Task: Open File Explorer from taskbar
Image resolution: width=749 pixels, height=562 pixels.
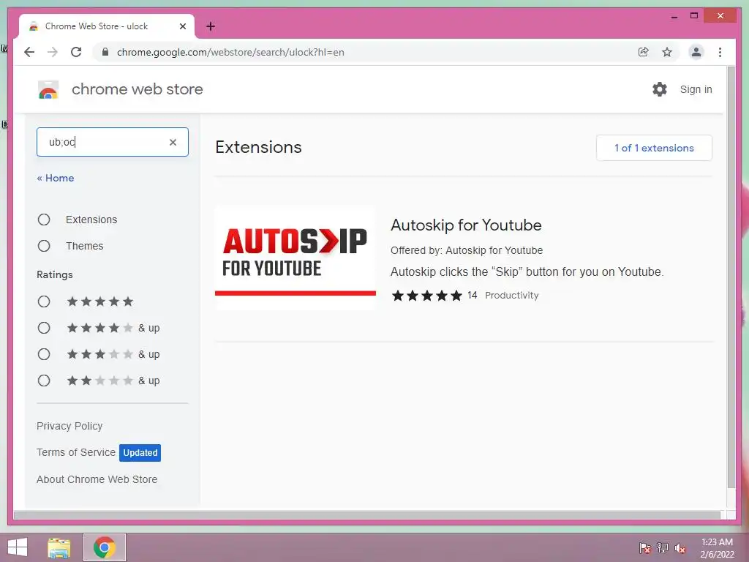Action: point(59,547)
